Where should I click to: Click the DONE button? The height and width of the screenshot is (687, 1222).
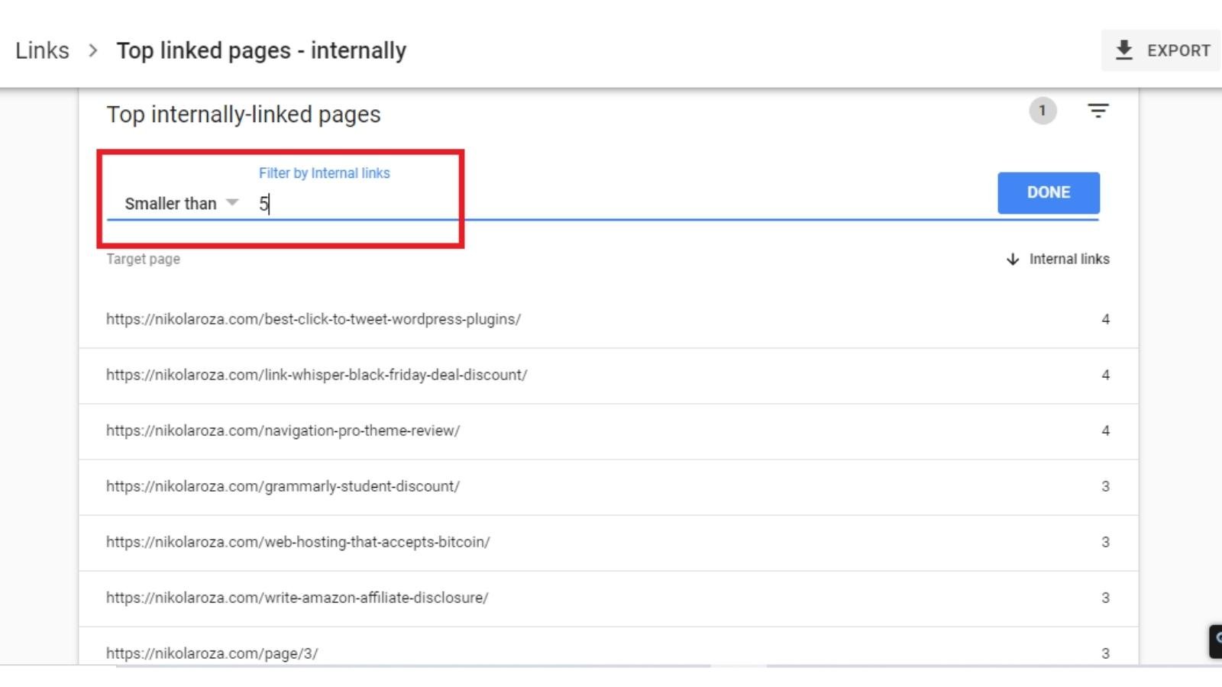(1049, 192)
